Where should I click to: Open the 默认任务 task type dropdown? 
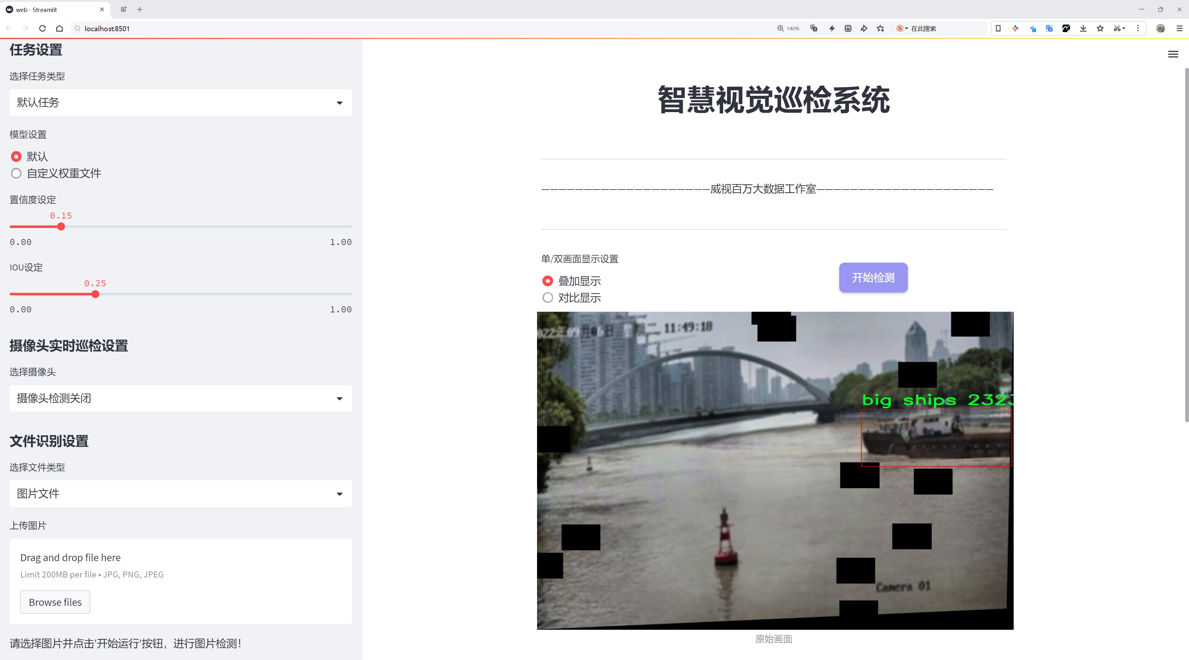(180, 102)
